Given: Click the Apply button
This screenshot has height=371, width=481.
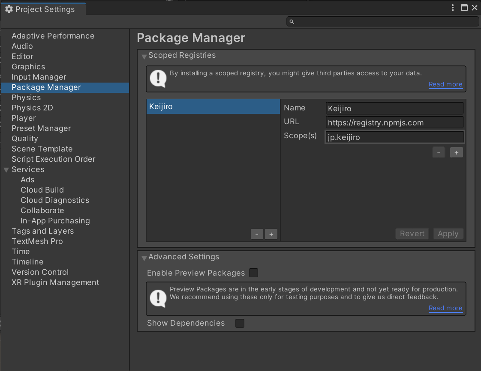Looking at the screenshot, I should click(448, 234).
